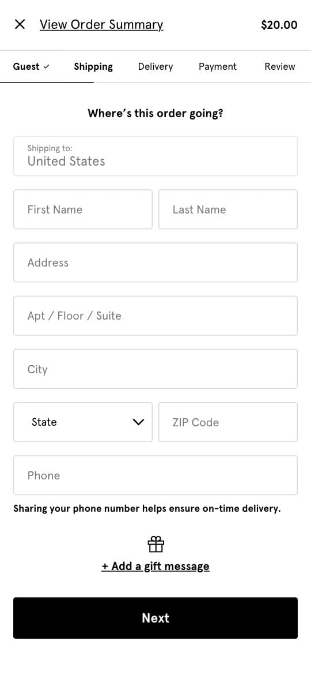Image resolution: width=311 pixels, height=675 pixels.
Task: Focus the First Name field
Action: coord(83,209)
